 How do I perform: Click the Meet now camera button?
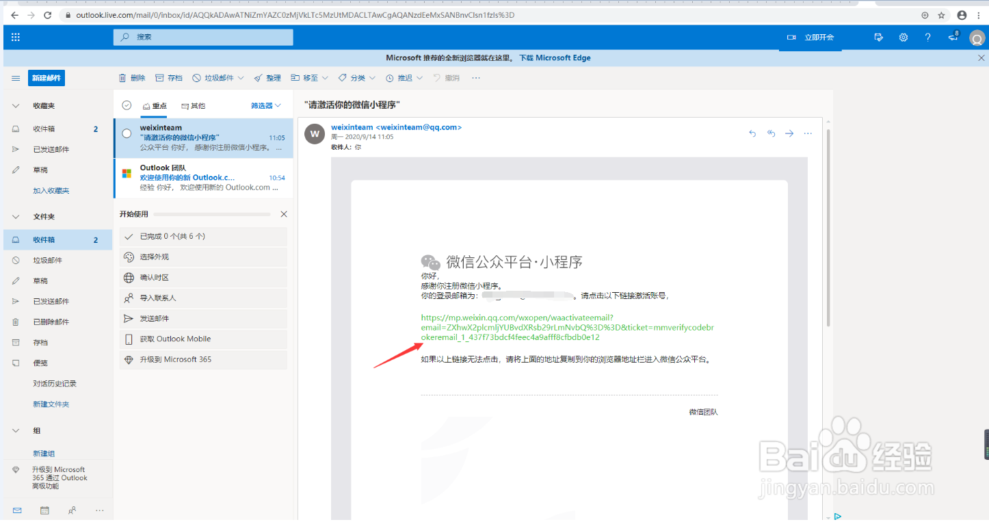(x=810, y=38)
